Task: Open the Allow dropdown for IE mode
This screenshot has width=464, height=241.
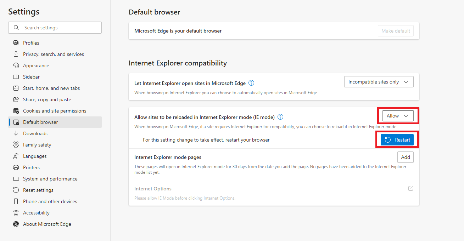Action: (x=397, y=115)
